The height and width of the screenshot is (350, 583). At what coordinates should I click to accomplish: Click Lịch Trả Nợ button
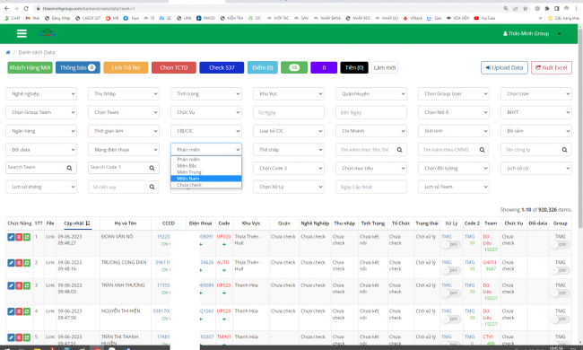[x=126, y=67]
